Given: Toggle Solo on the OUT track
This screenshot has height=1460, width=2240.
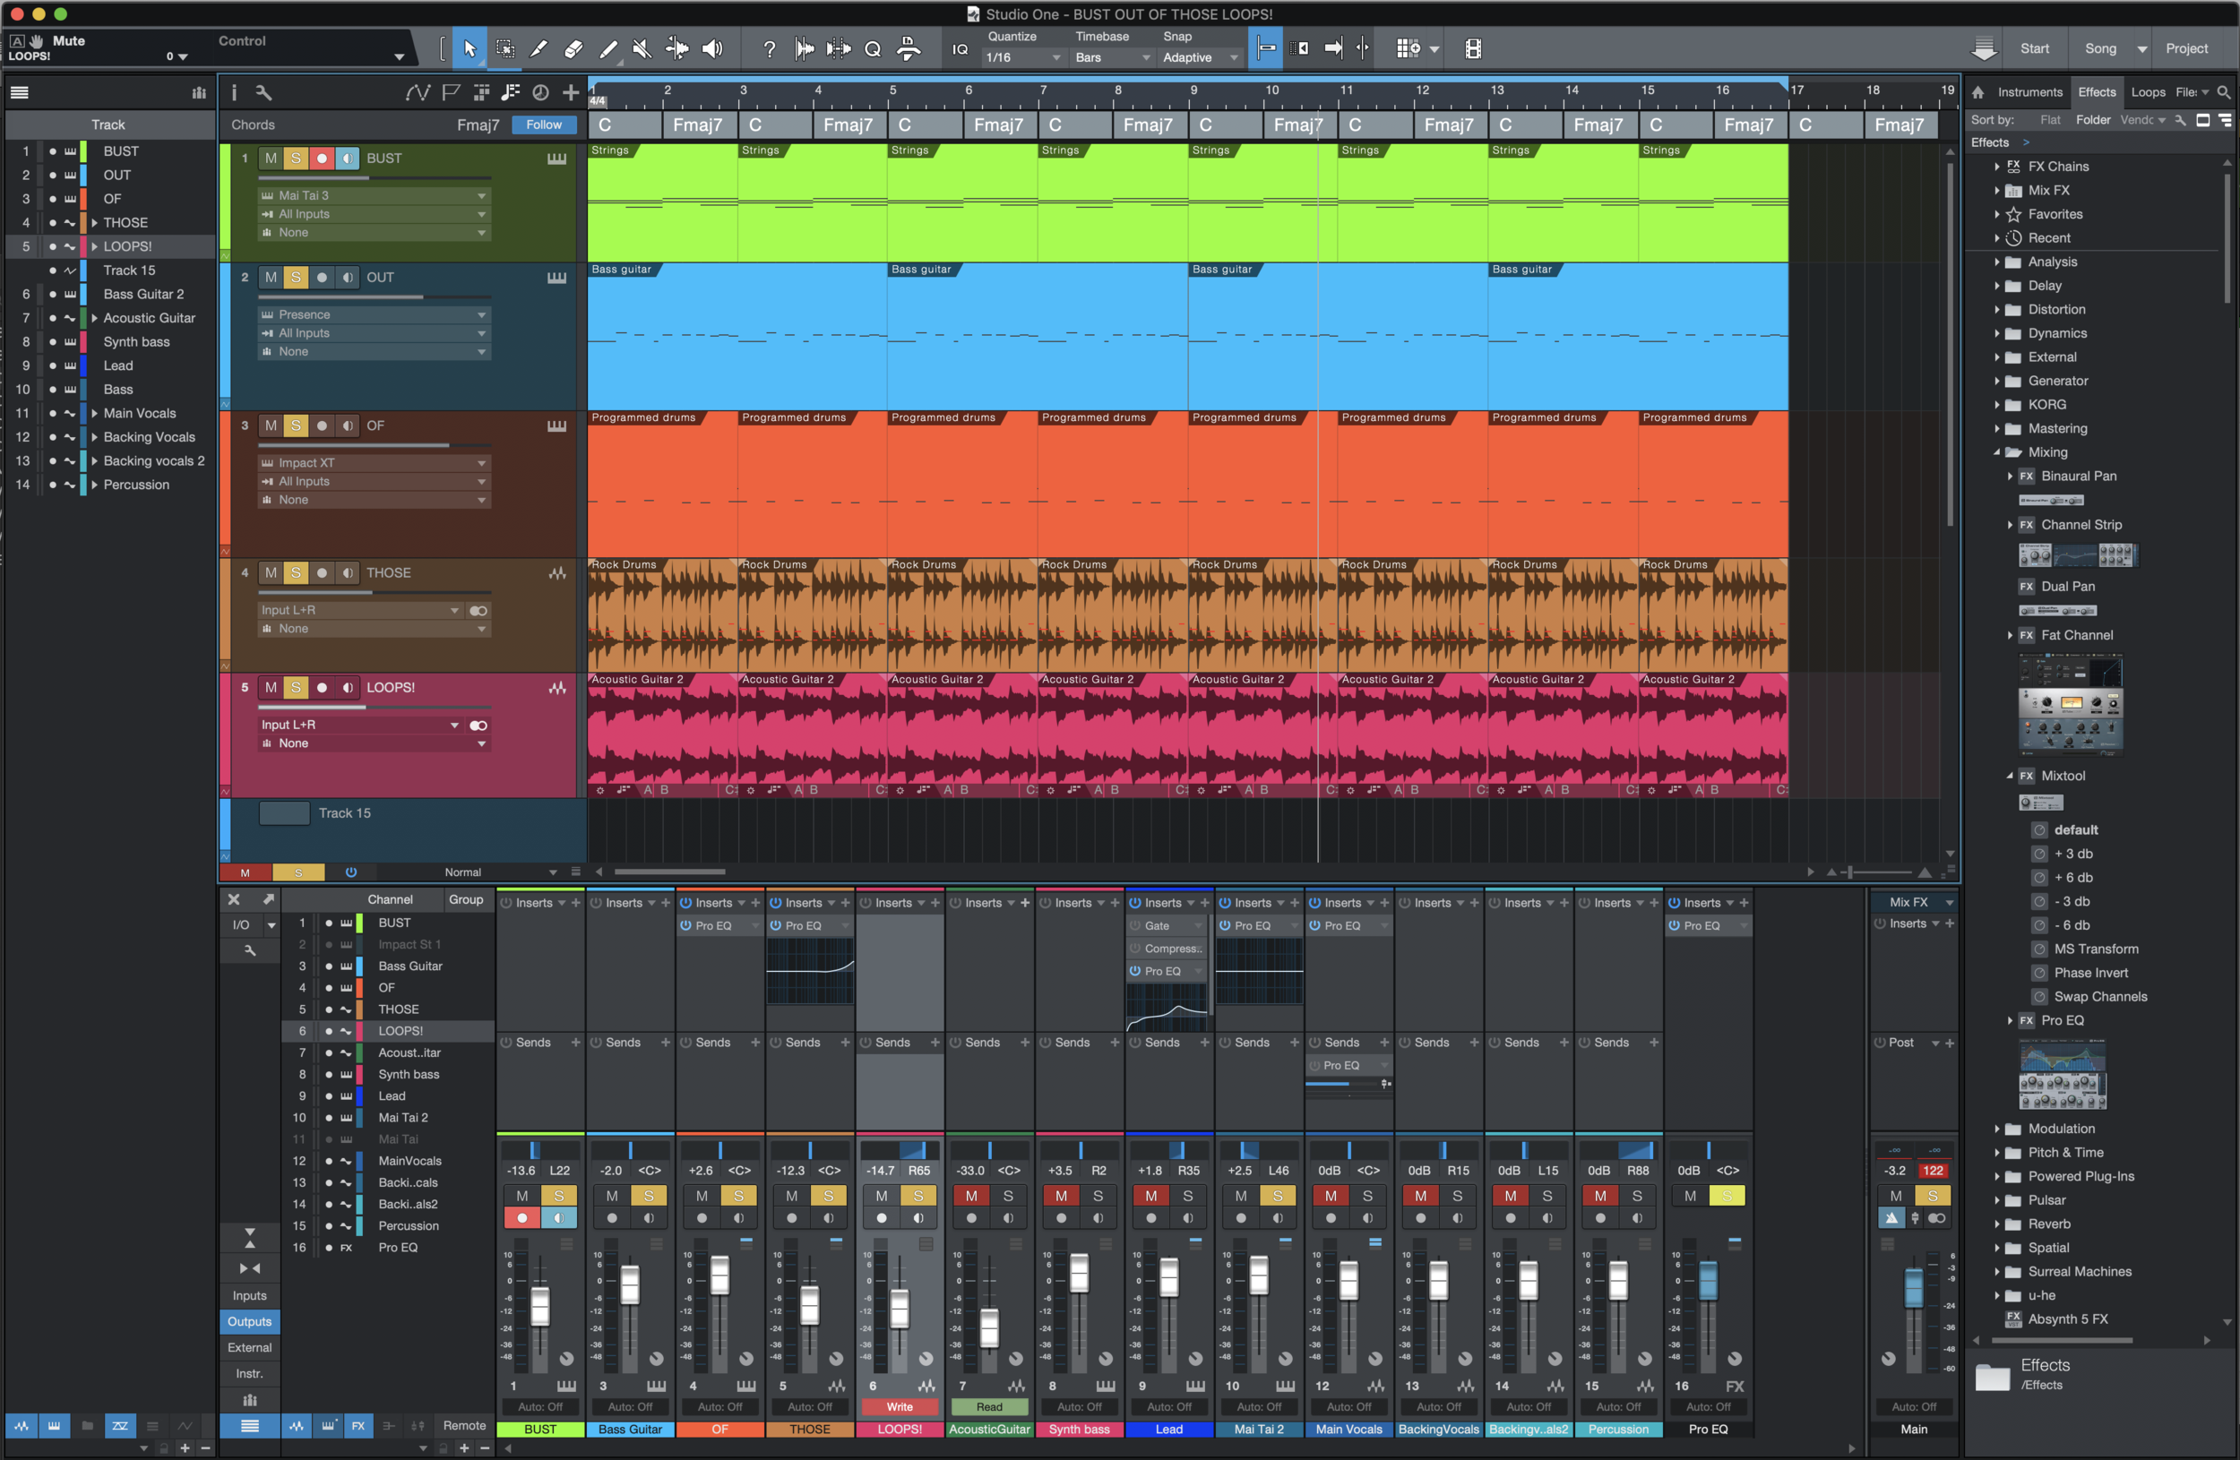Looking at the screenshot, I should tap(296, 278).
